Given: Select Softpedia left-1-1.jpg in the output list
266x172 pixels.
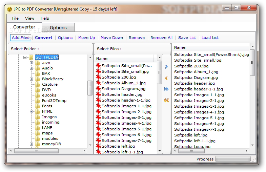Looking at the screenshot, I should click(195, 141).
